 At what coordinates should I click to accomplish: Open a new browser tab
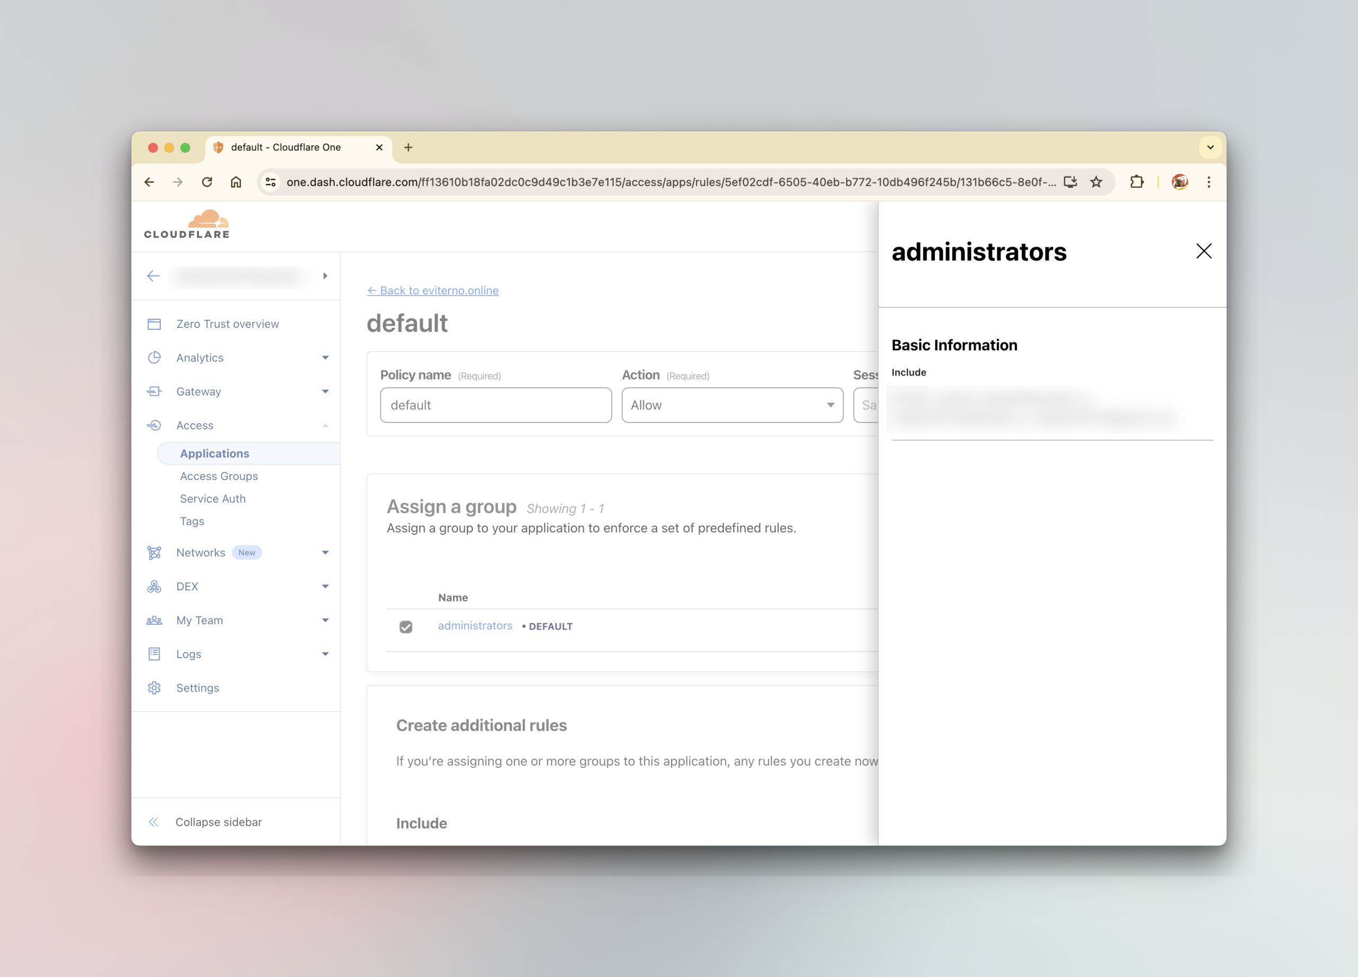(x=408, y=147)
